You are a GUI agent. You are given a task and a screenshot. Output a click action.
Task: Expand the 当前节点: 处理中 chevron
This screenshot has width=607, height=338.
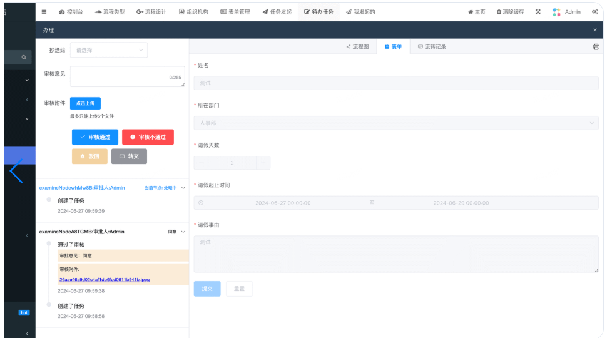point(183,188)
